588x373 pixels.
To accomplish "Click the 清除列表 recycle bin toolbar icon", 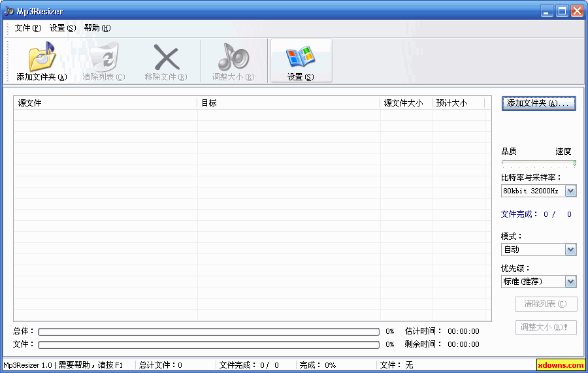I will [x=104, y=57].
